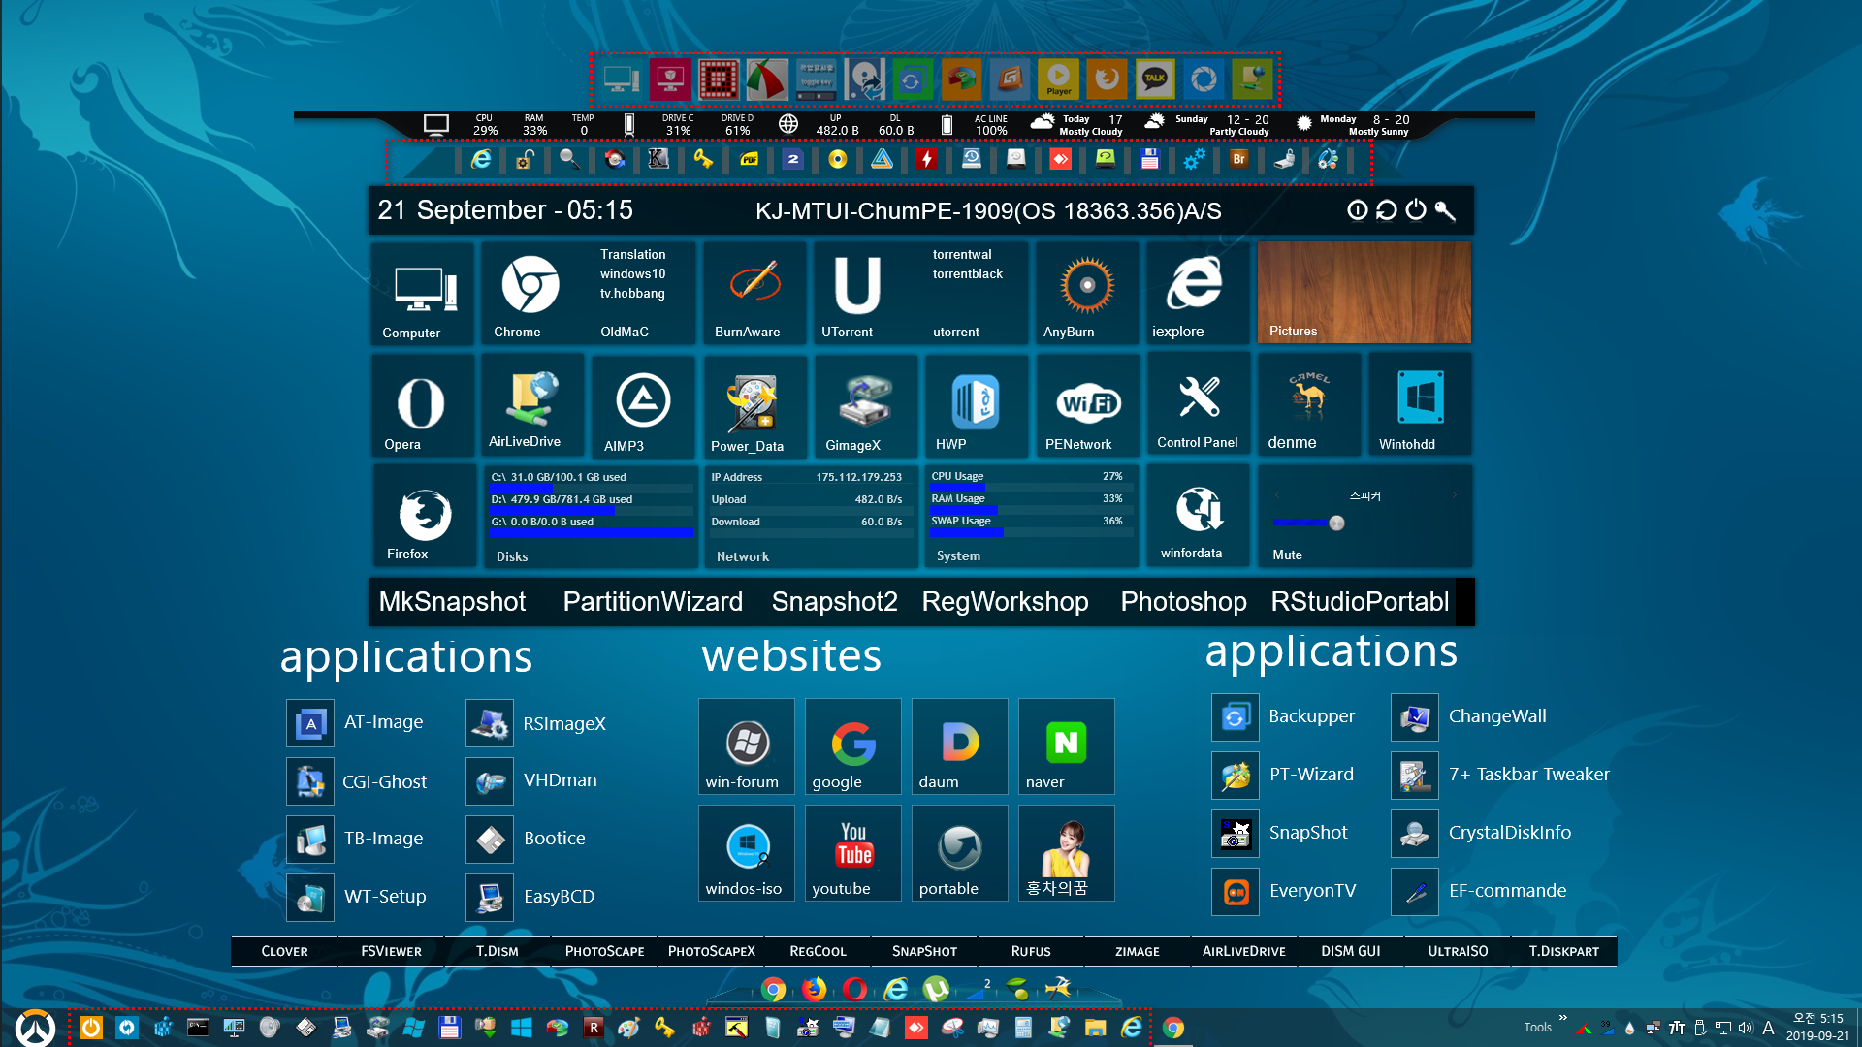Click the speaker next-device arrow
Screen dimensions: 1862x1047
[x=1454, y=494]
